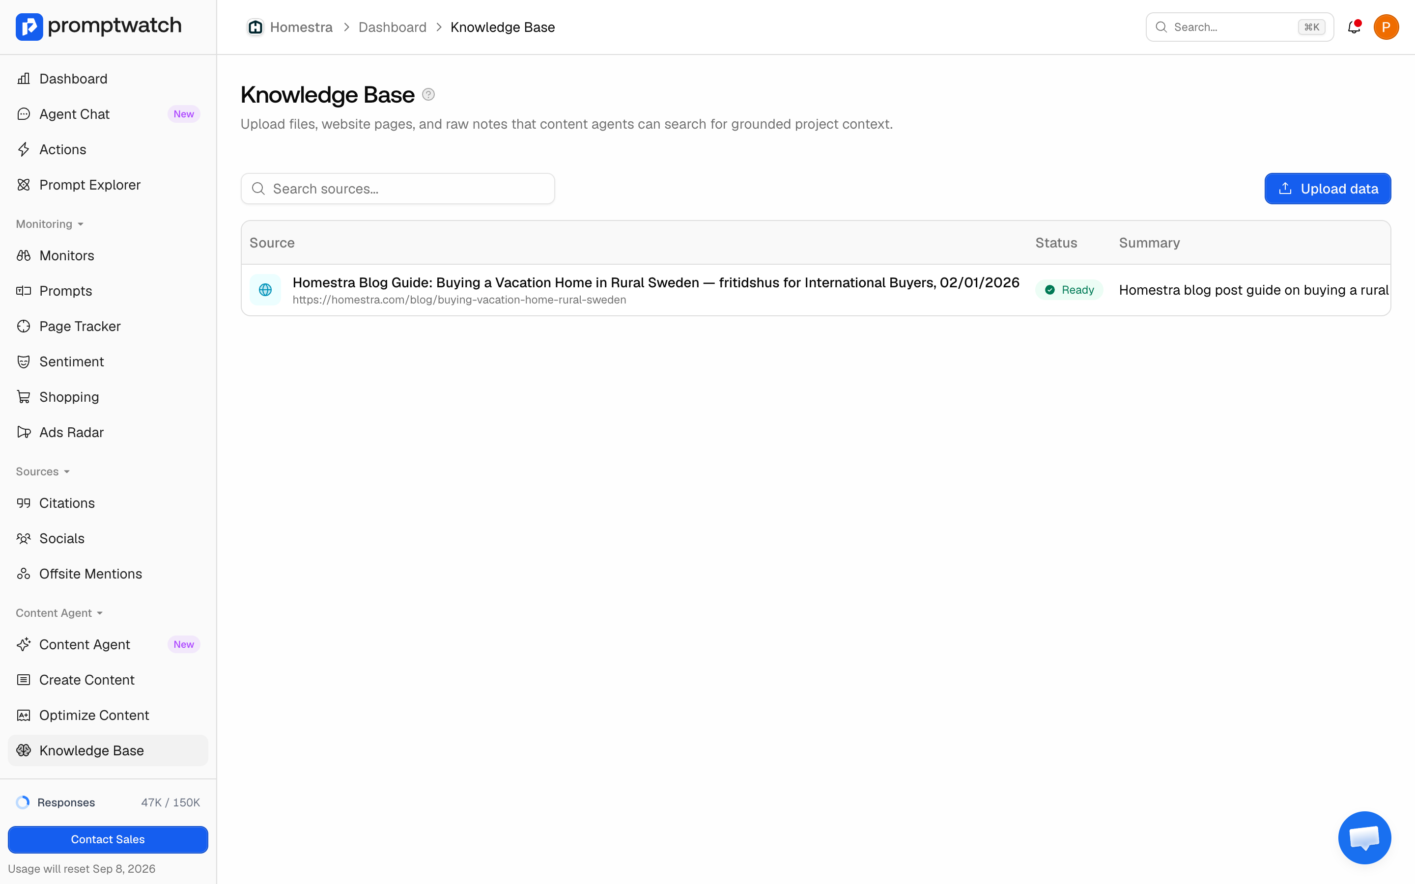
Task: Collapse the Monitoring section
Action: [x=50, y=224]
